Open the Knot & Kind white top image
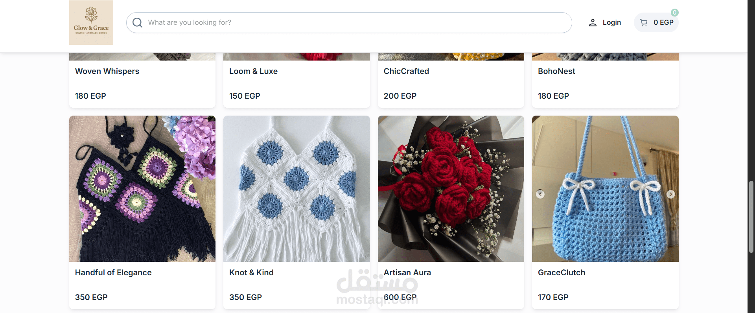The width and height of the screenshot is (755, 313). (x=296, y=189)
